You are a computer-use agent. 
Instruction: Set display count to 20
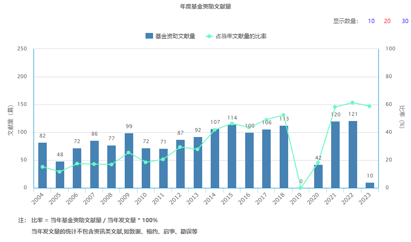click(387, 21)
